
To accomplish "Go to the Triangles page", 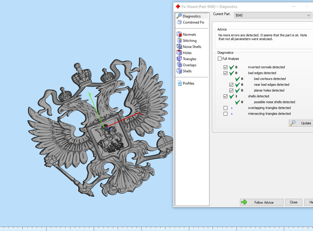I will (190, 59).
